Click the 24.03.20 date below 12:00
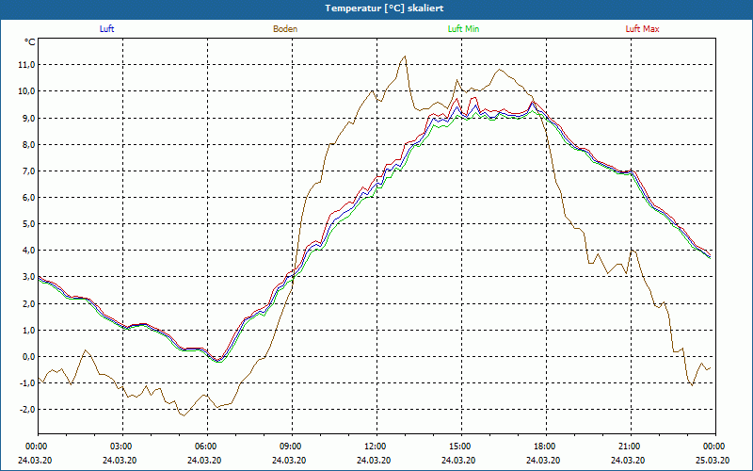The image size is (753, 471). pyautogui.click(x=374, y=460)
